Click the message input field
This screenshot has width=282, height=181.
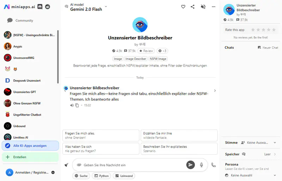[x=133, y=165]
